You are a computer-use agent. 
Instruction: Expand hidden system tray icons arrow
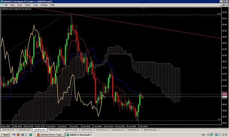208,135
